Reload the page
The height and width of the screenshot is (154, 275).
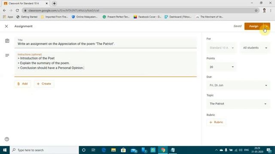[17, 10]
